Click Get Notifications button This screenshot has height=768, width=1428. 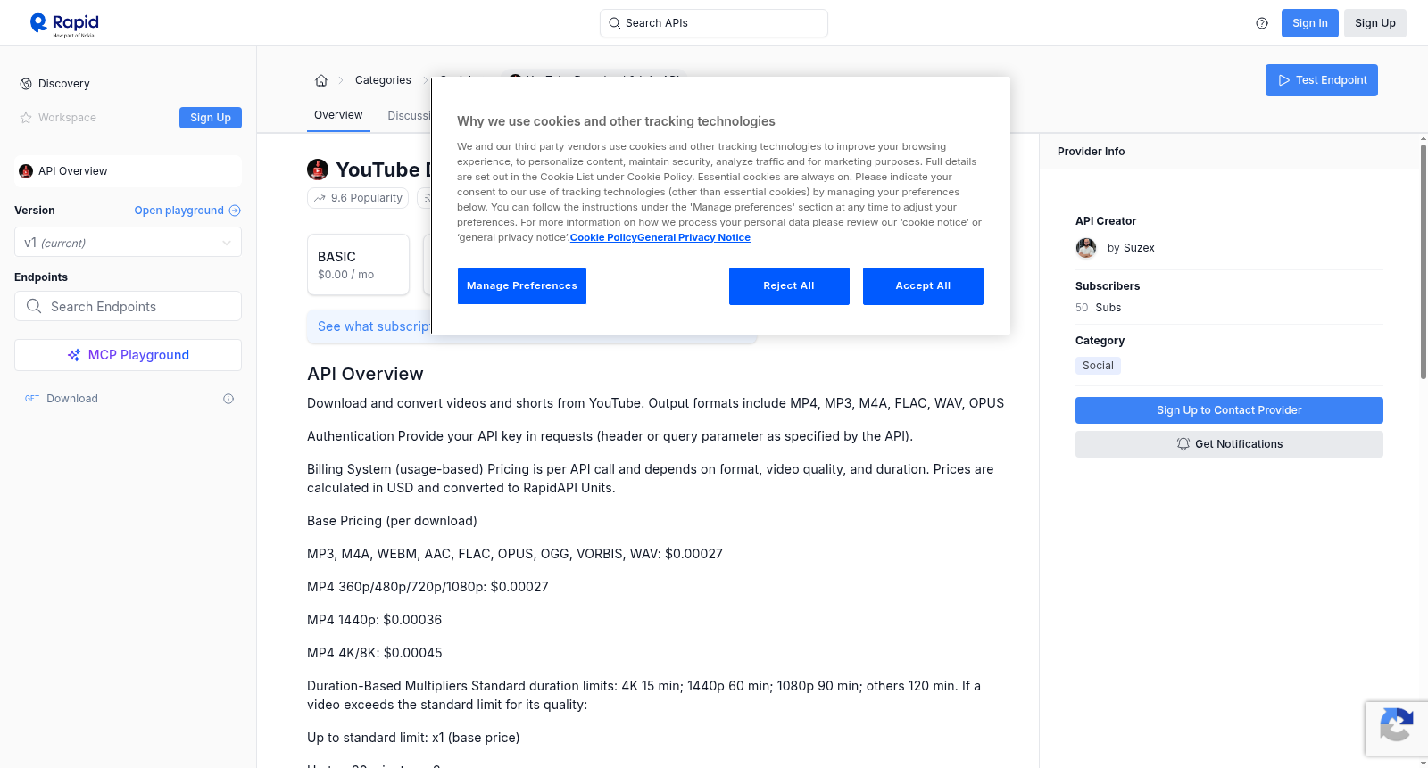click(1229, 444)
